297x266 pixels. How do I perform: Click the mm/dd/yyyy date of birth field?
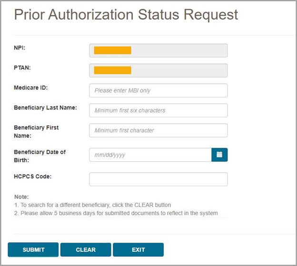150,155
